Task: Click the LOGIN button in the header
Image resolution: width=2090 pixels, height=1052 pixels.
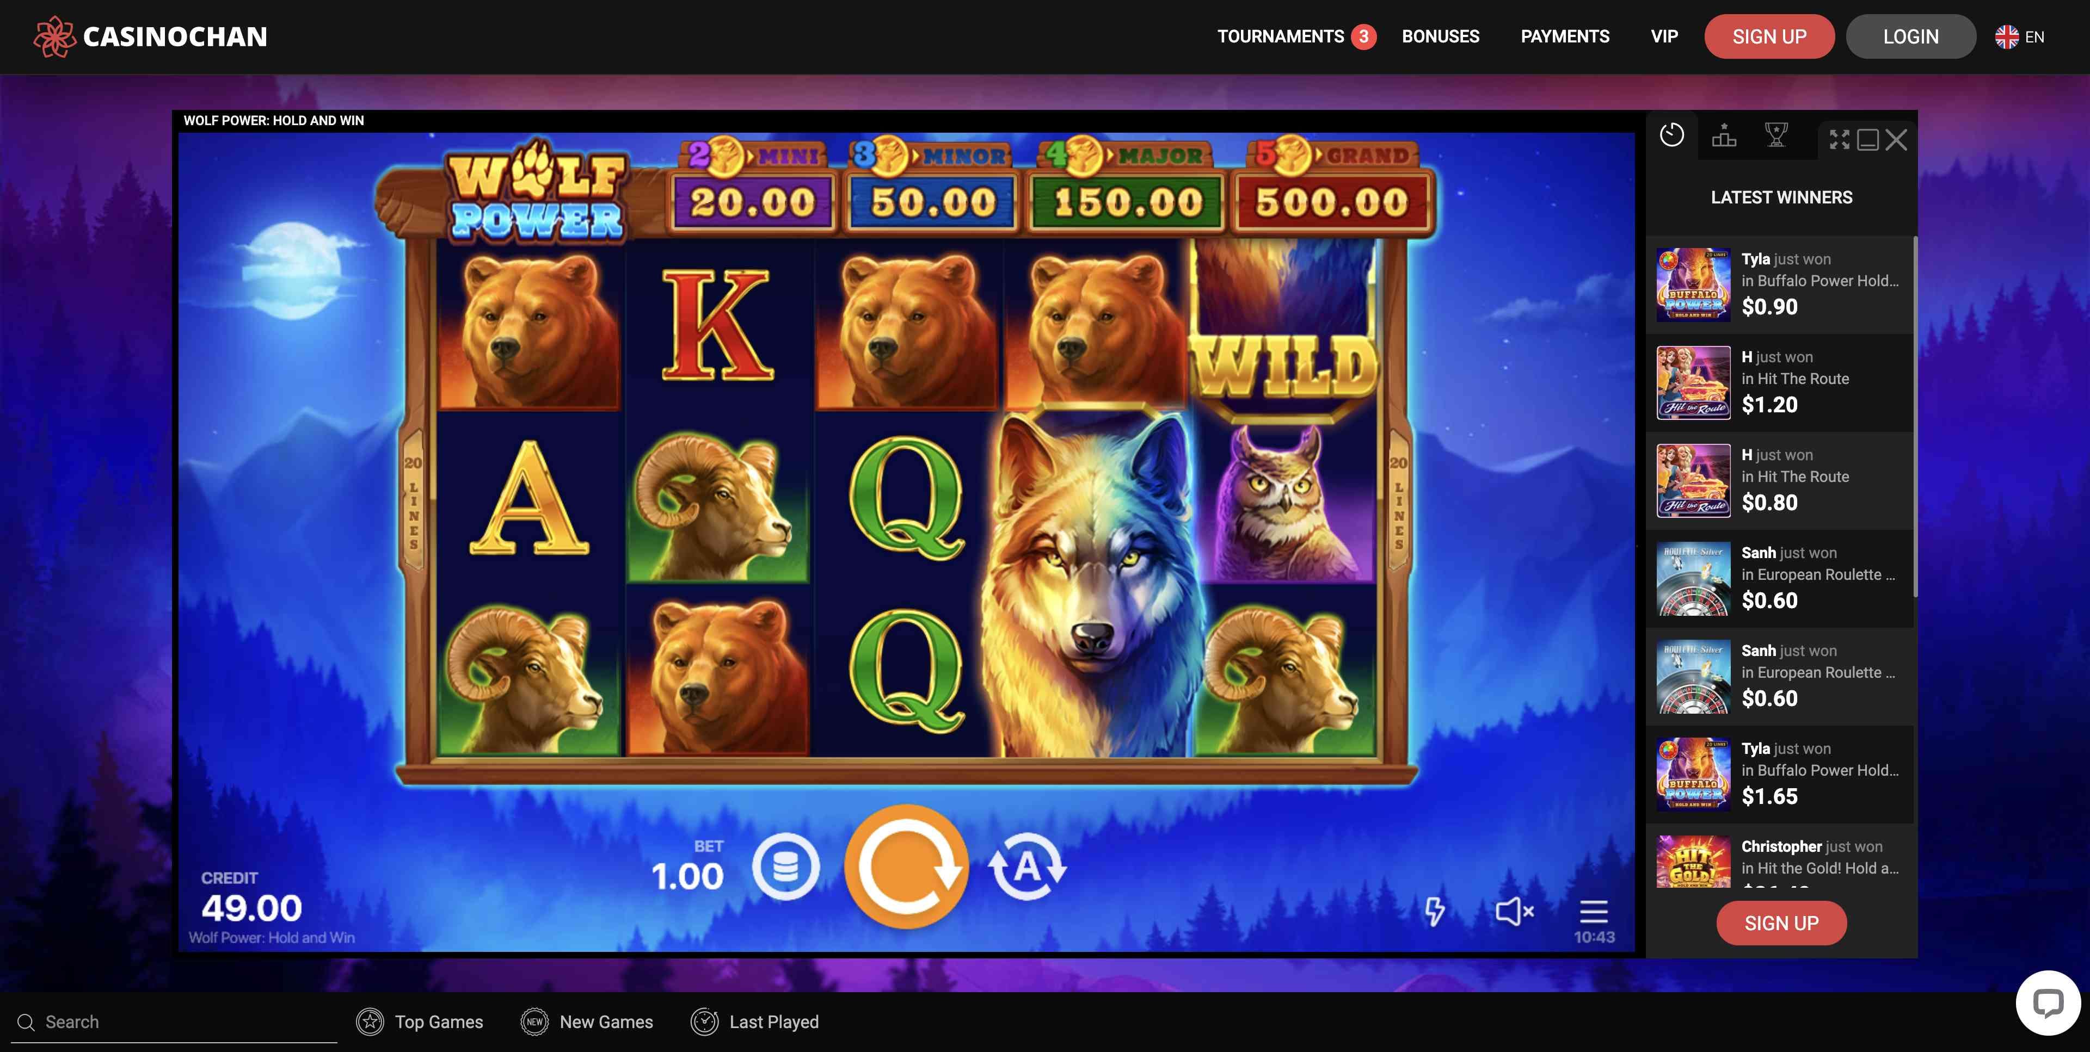Action: tap(1911, 36)
